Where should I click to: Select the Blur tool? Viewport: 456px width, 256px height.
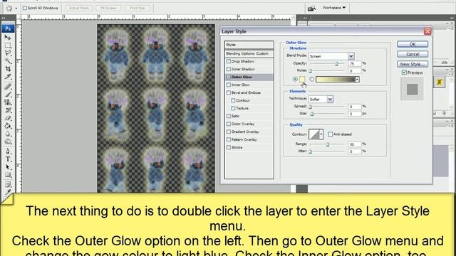point(8,134)
